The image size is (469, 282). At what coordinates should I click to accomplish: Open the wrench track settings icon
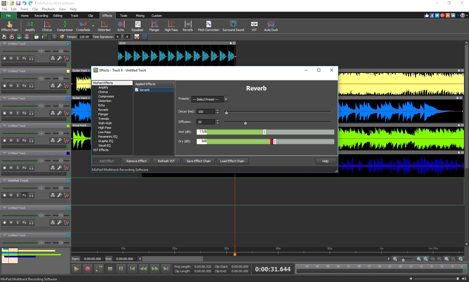click(59, 59)
